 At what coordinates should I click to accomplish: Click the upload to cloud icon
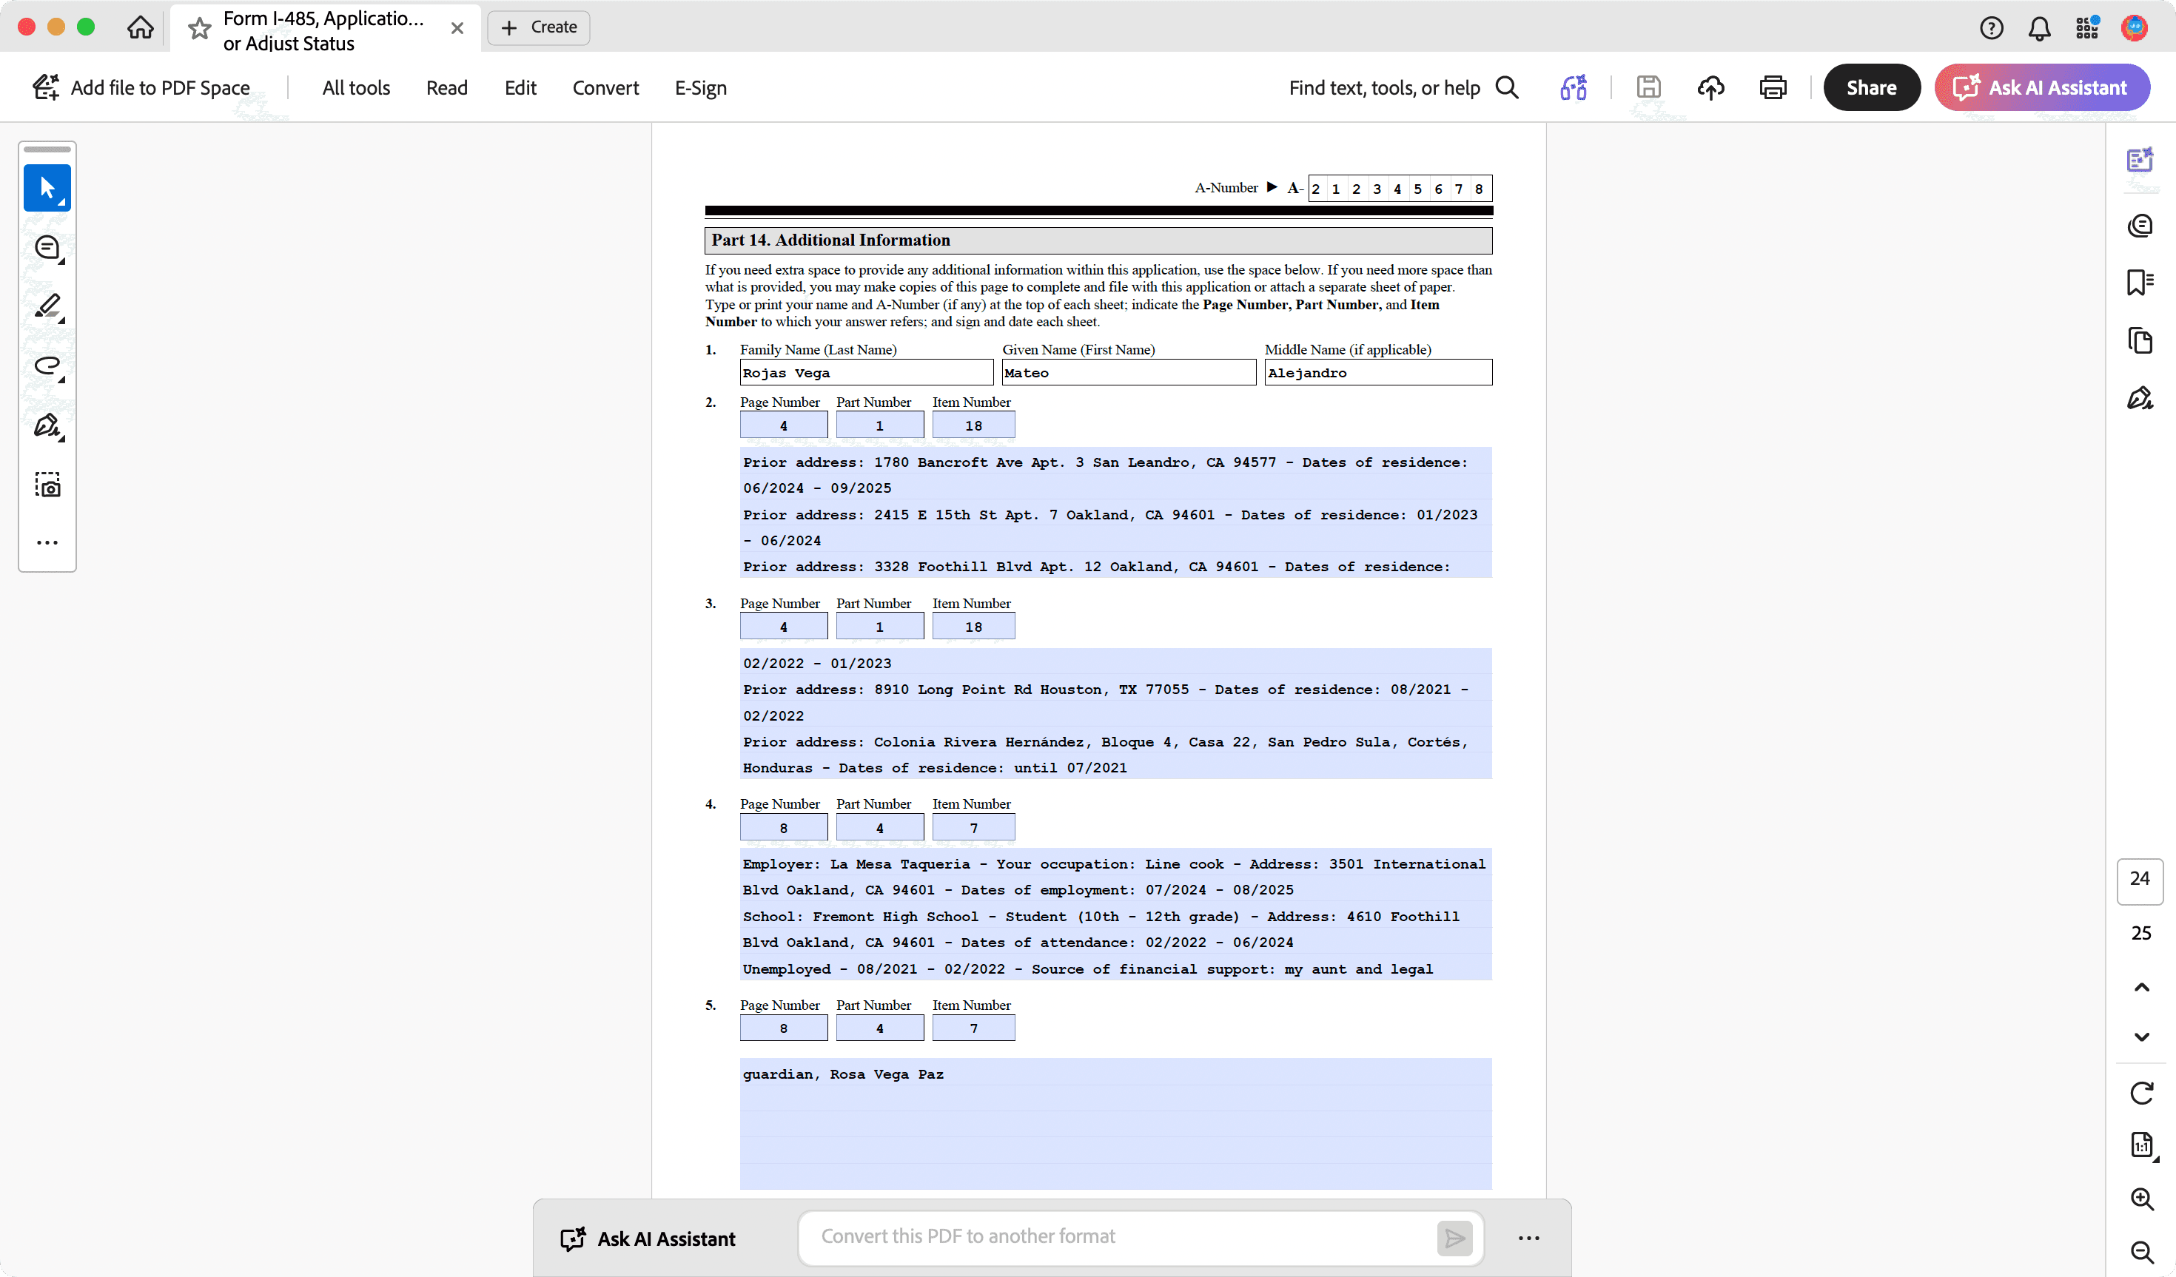1710,87
